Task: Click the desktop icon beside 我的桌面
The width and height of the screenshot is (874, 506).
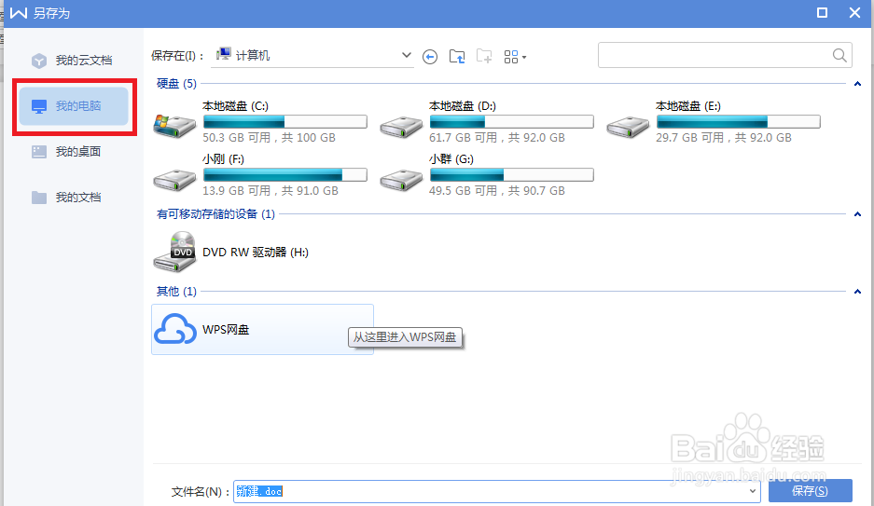Action: coord(39,151)
